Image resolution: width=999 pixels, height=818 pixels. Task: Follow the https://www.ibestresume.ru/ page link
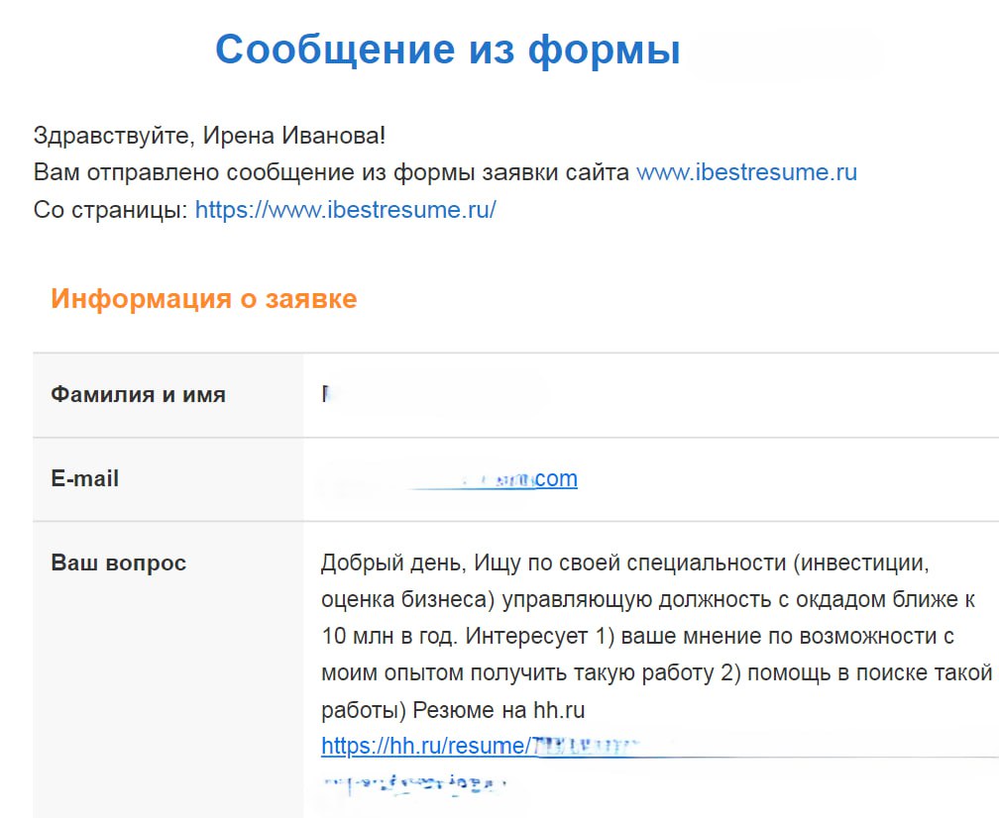tap(345, 209)
